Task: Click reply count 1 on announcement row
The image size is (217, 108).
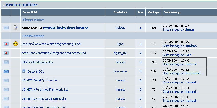Action: 140,28
